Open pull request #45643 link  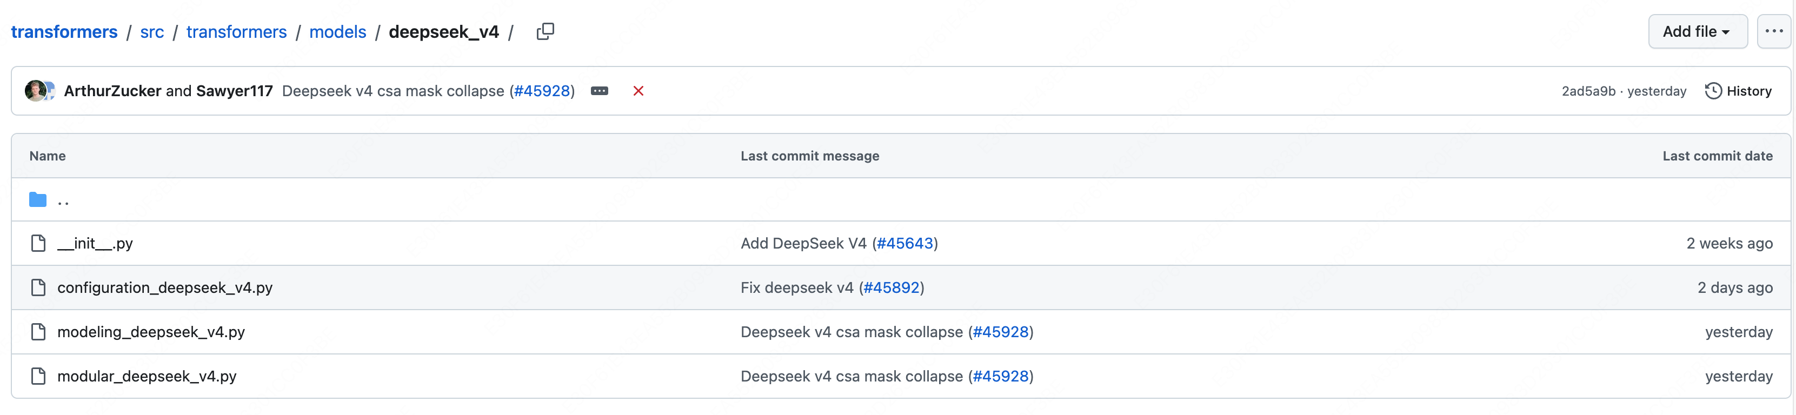tap(904, 243)
